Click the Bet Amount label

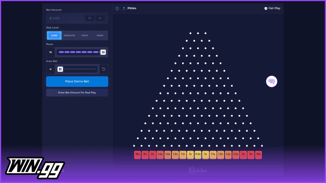[x=54, y=10]
